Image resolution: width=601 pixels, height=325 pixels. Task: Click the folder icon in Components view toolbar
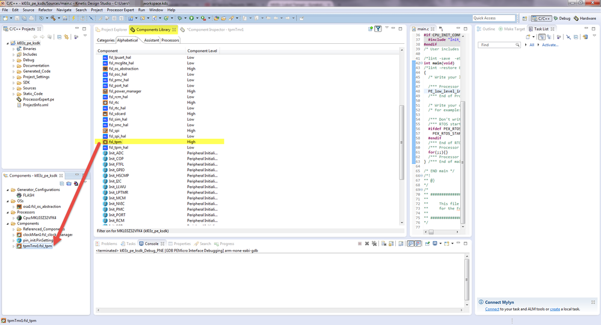click(x=69, y=183)
